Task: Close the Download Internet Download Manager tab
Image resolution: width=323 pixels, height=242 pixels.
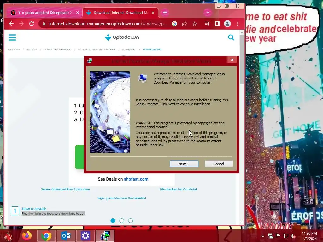Action: click(153, 13)
